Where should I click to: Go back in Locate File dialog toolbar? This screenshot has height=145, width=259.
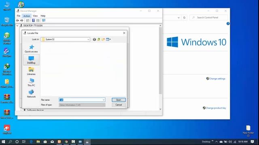point(94,39)
